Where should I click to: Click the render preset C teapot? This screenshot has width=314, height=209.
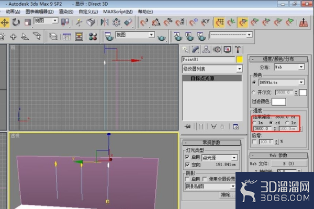pyautogui.click(x=201, y=37)
